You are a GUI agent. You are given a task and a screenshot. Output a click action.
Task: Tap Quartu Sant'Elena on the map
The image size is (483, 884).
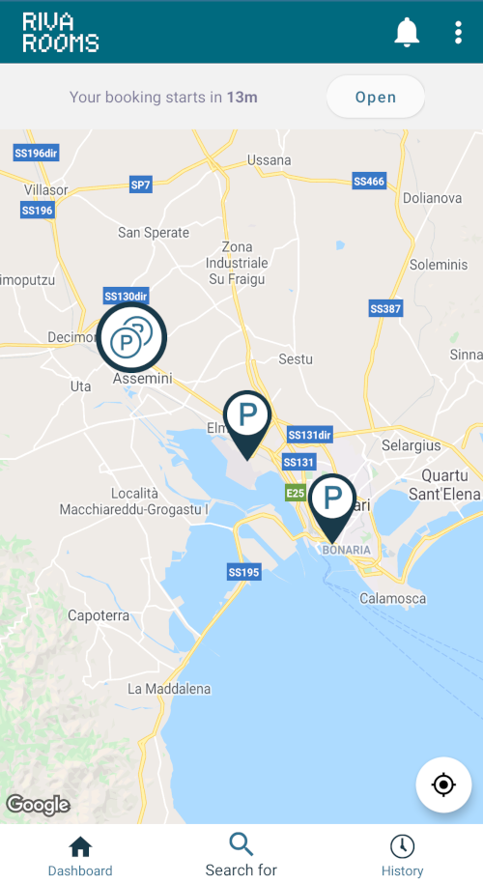coord(444,485)
